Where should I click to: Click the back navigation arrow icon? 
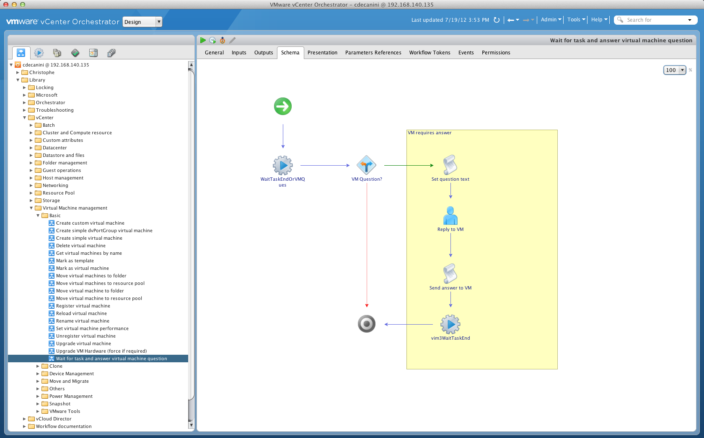click(x=510, y=20)
